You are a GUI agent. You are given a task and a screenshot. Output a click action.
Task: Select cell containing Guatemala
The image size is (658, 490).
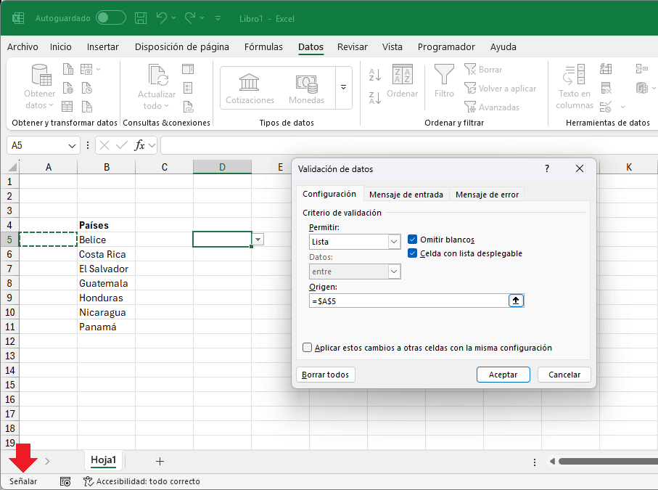[x=106, y=283]
